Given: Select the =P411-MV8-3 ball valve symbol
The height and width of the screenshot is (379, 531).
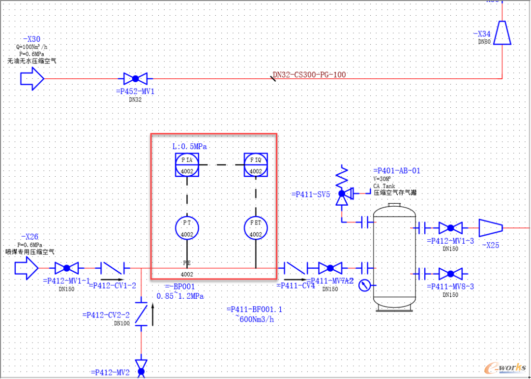Looking at the screenshot, I should tap(450, 274).
